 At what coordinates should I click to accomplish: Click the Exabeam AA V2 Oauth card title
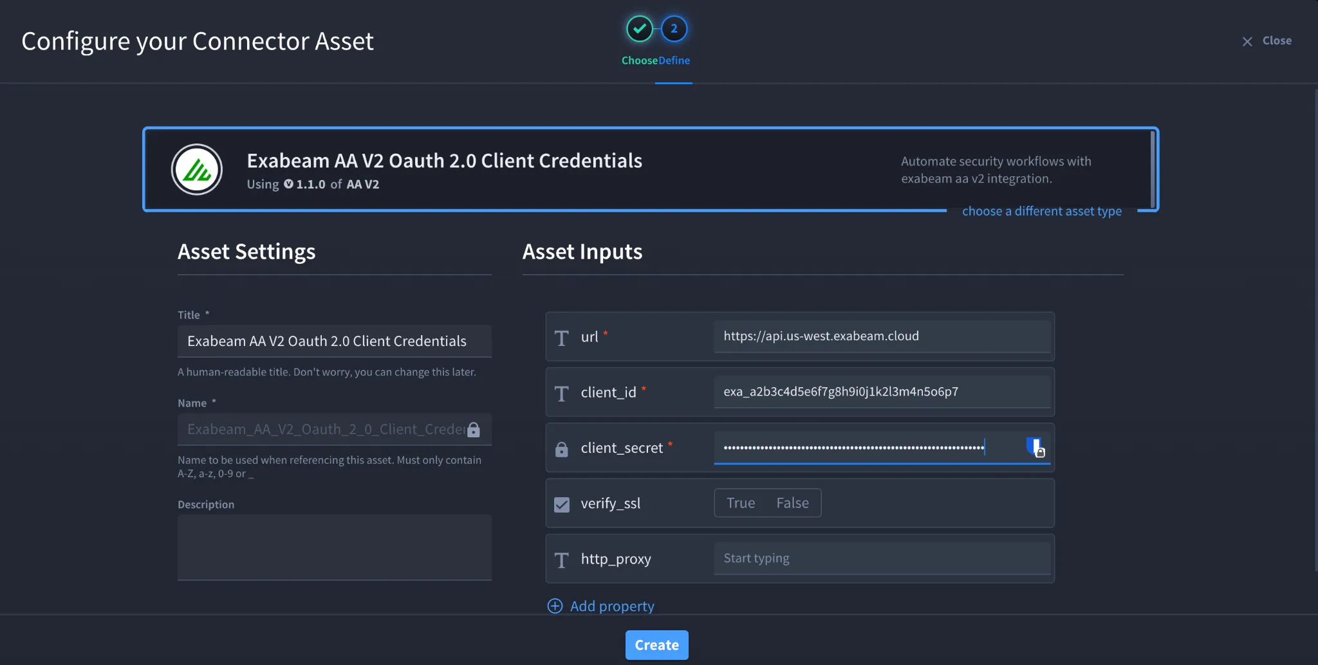point(445,160)
